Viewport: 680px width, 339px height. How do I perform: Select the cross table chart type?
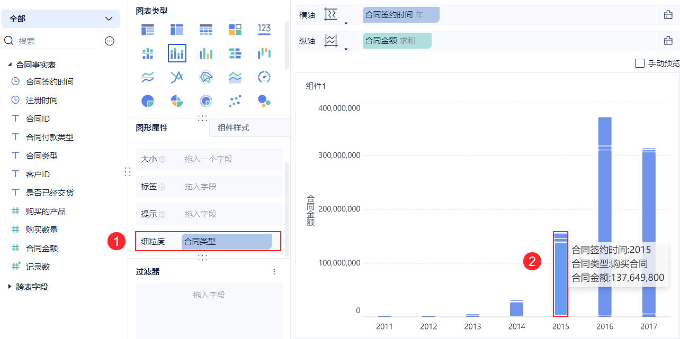pyautogui.click(x=177, y=30)
